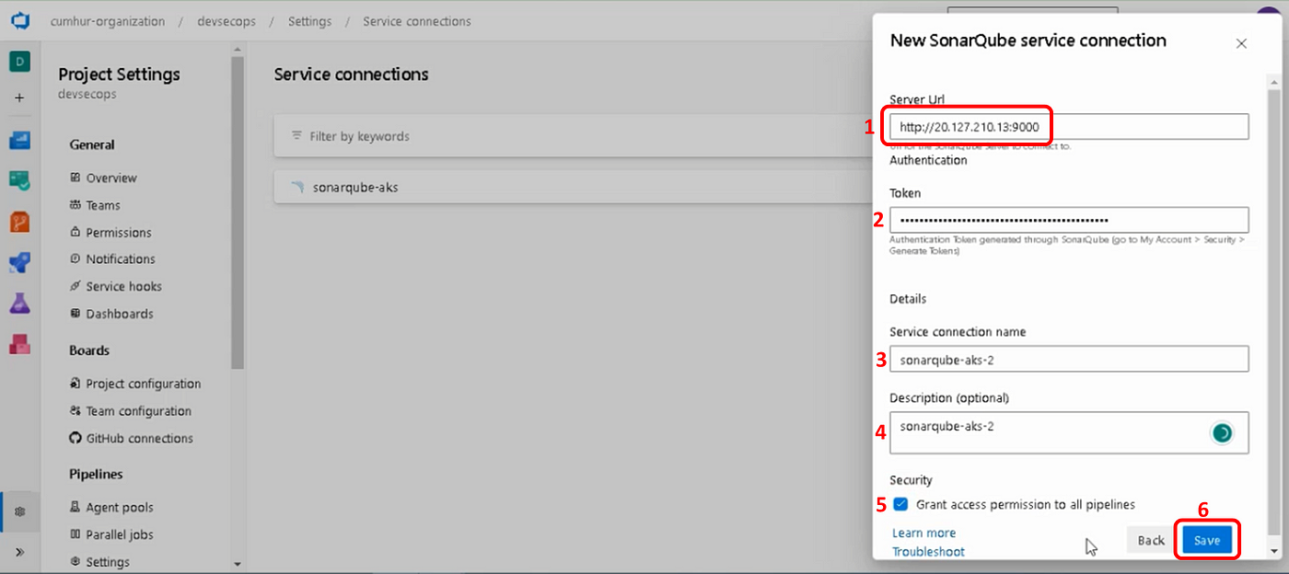Viewport: 1289px width, 574px height.
Task: Add a new item with the plus icon
Action: 20,98
